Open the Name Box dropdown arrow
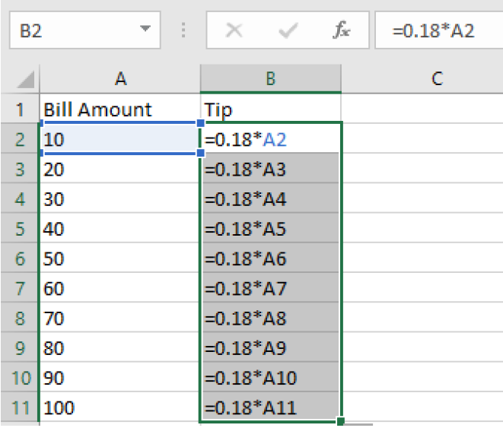Image resolution: width=503 pixels, height=428 pixels. pos(145,29)
